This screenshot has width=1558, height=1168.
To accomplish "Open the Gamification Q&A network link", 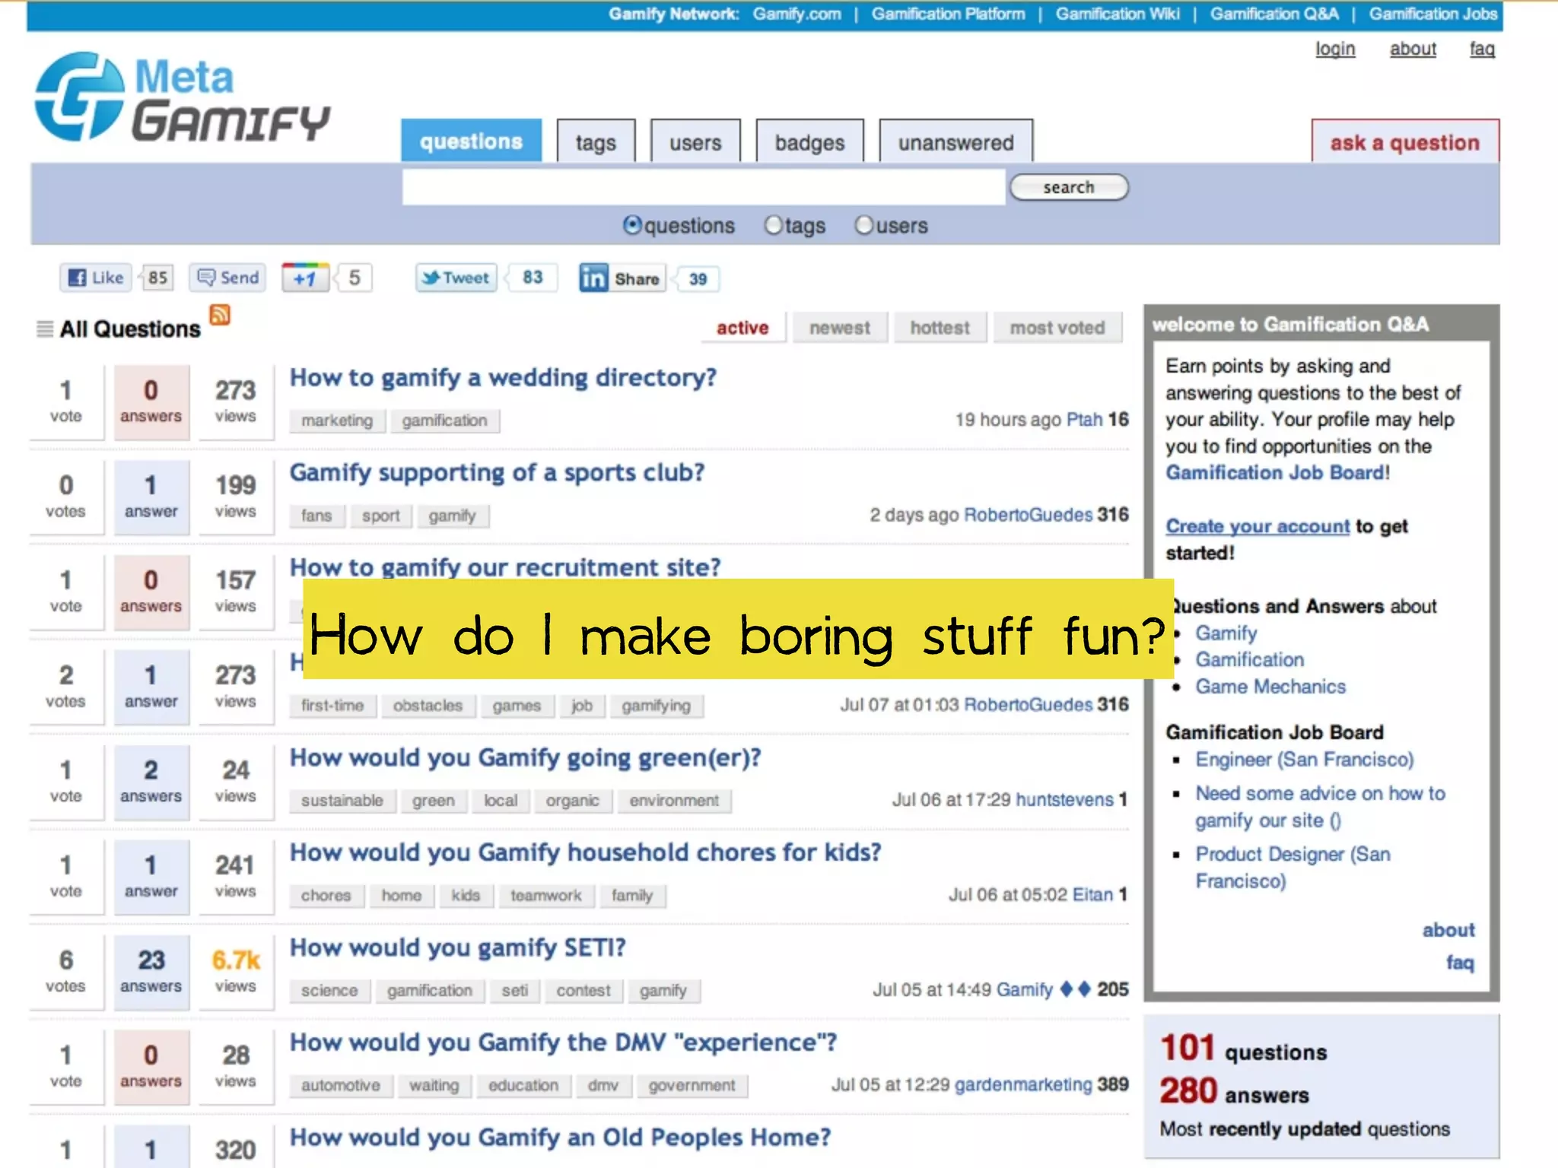I will point(1274,14).
